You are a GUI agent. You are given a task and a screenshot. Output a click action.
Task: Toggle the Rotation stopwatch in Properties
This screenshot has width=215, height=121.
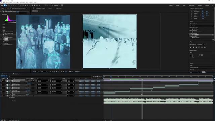click(x=191, y=16)
